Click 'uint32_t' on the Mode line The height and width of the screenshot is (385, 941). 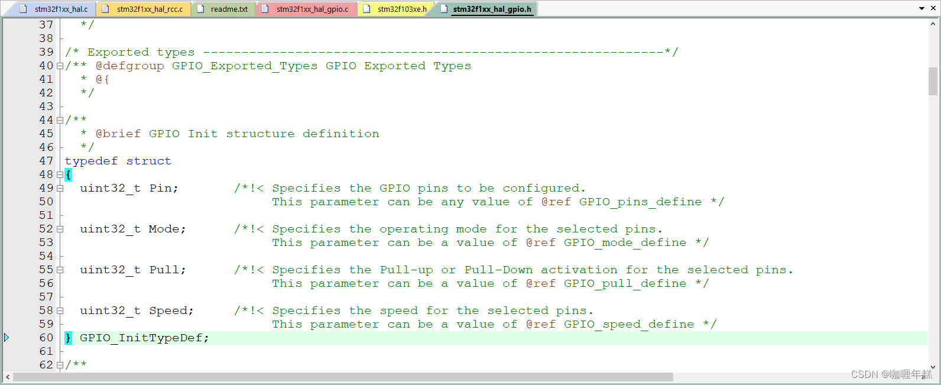(111, 229)
